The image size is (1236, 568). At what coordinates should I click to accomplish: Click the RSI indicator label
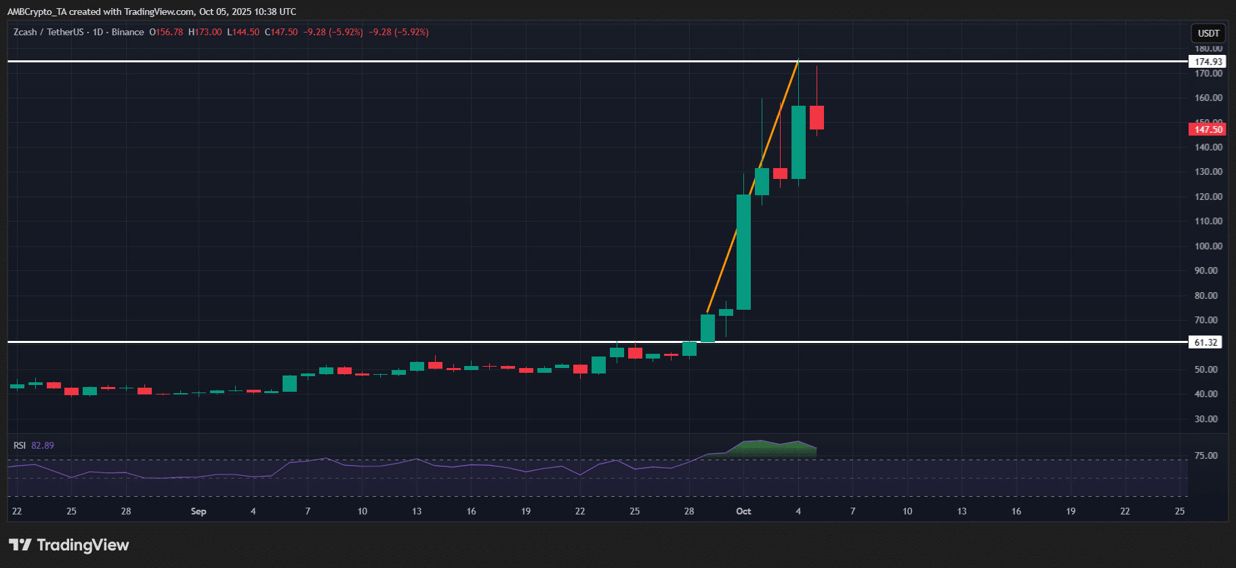[20, 445]
